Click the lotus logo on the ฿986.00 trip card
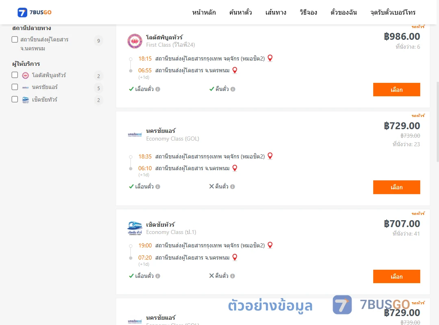 click(135, 41)
